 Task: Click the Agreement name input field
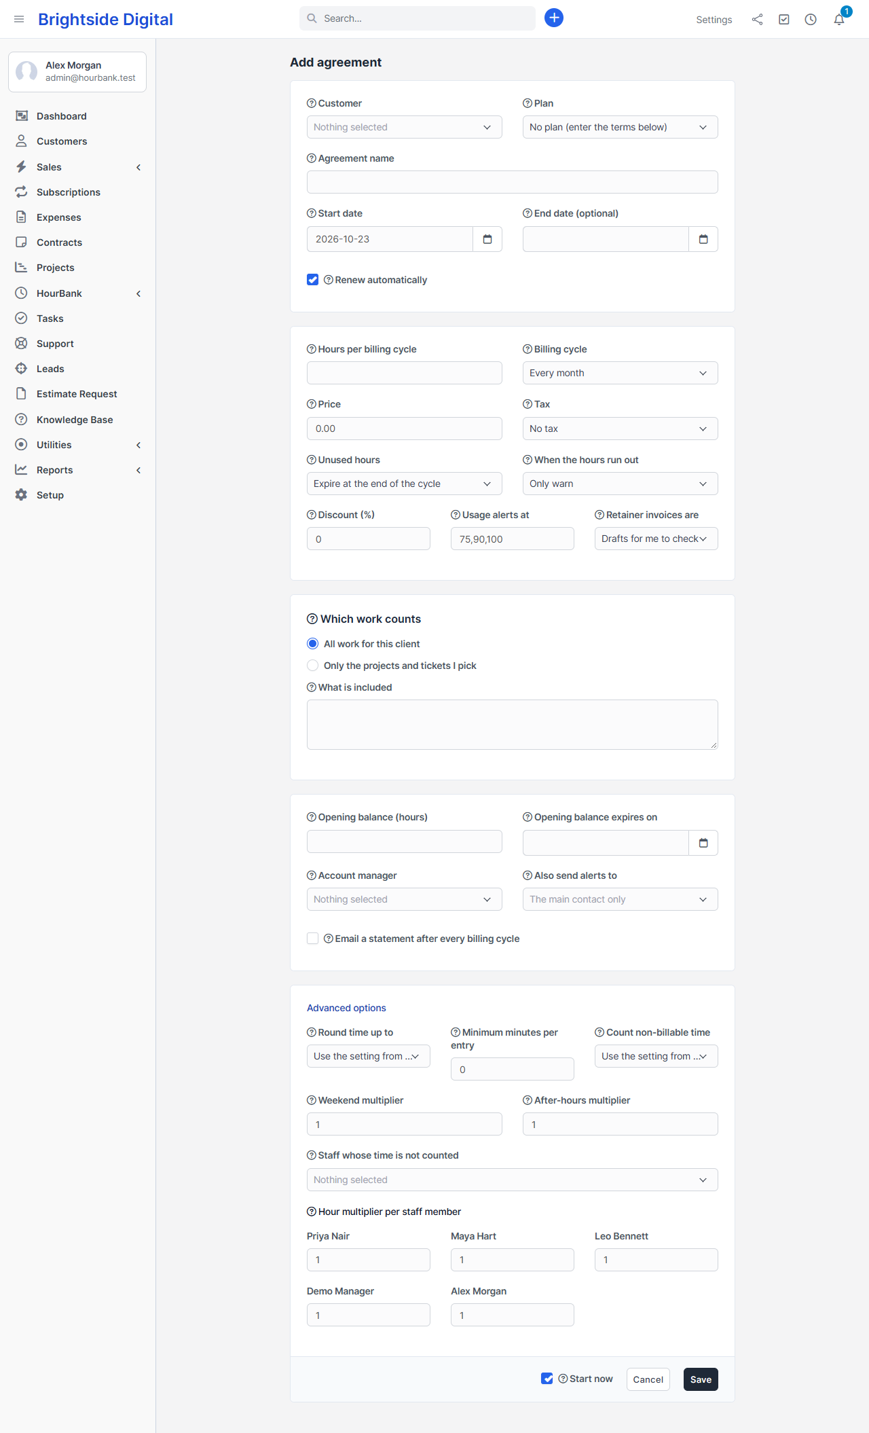point(513,182)
